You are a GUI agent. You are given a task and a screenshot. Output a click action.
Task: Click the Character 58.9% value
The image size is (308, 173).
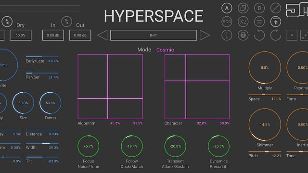point(225,123)
